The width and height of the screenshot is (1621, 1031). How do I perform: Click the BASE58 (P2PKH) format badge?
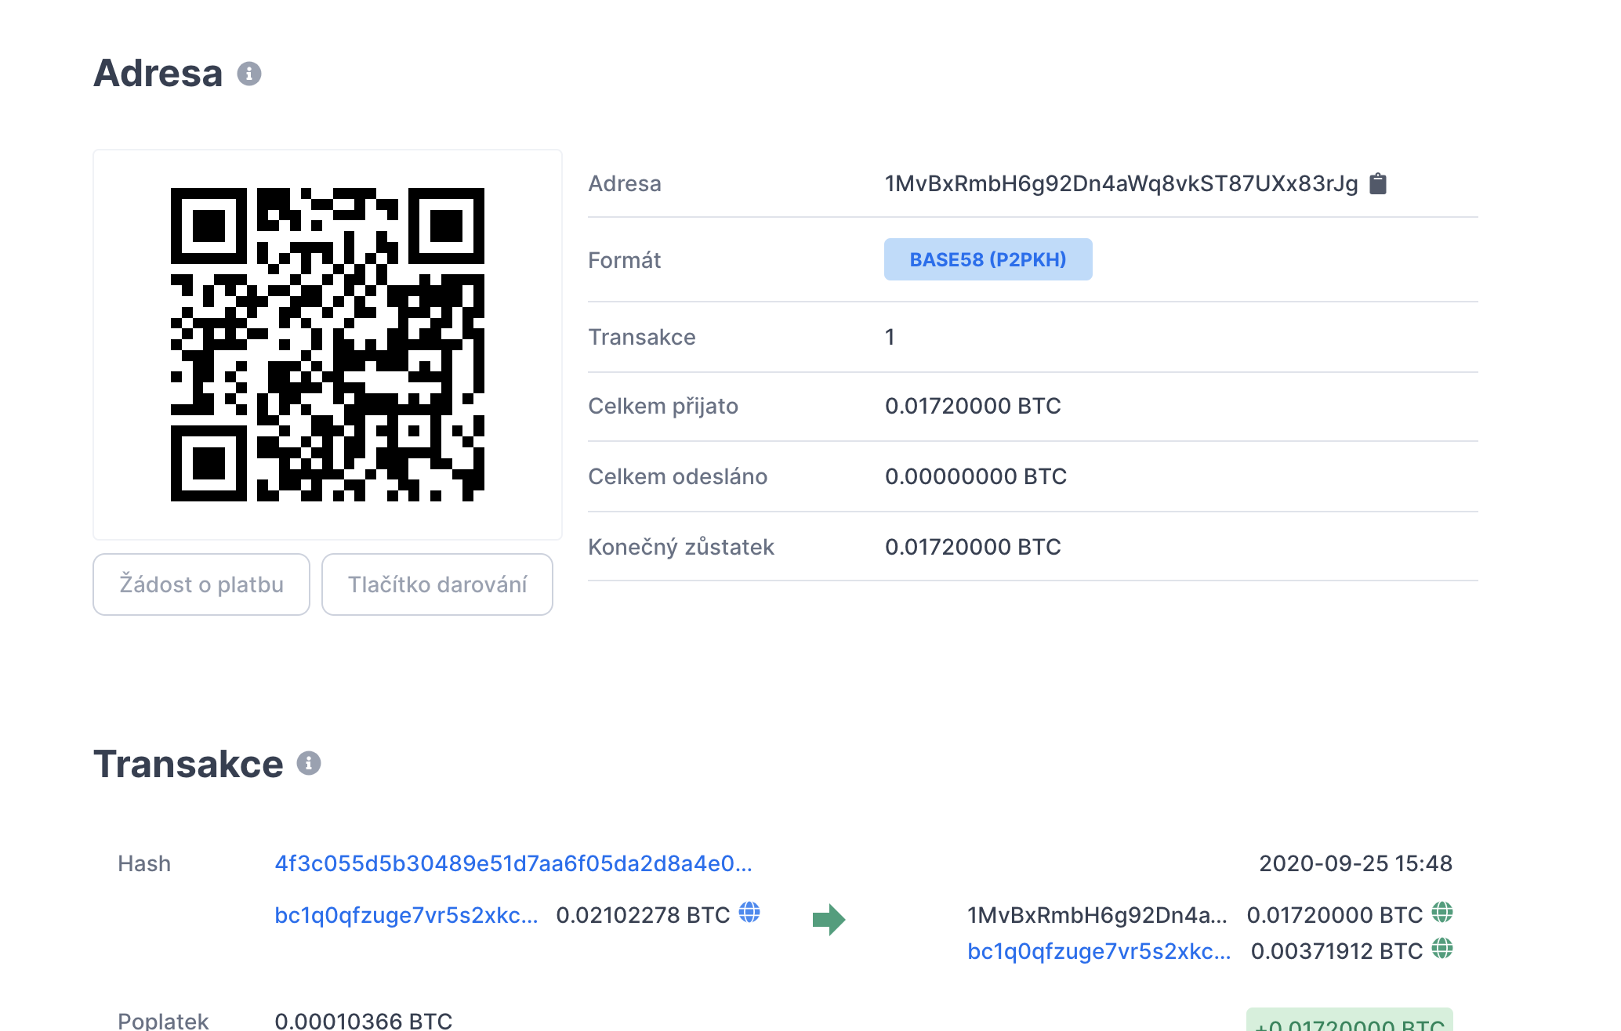coord(988,259)
